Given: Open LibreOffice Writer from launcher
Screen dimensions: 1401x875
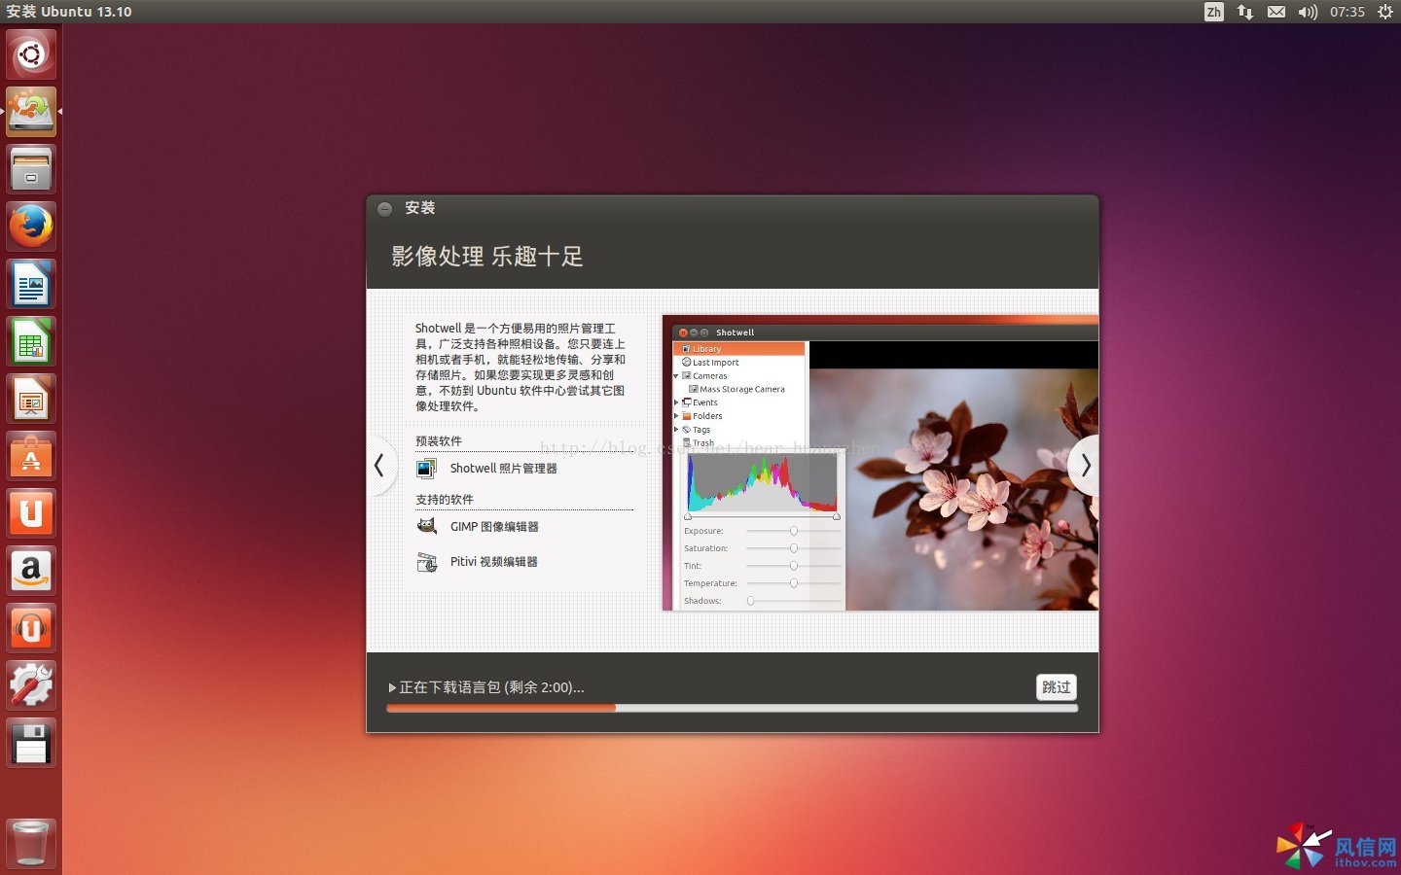Looking at the screenshot, I should pyautogui.click(x=31, y=284).
